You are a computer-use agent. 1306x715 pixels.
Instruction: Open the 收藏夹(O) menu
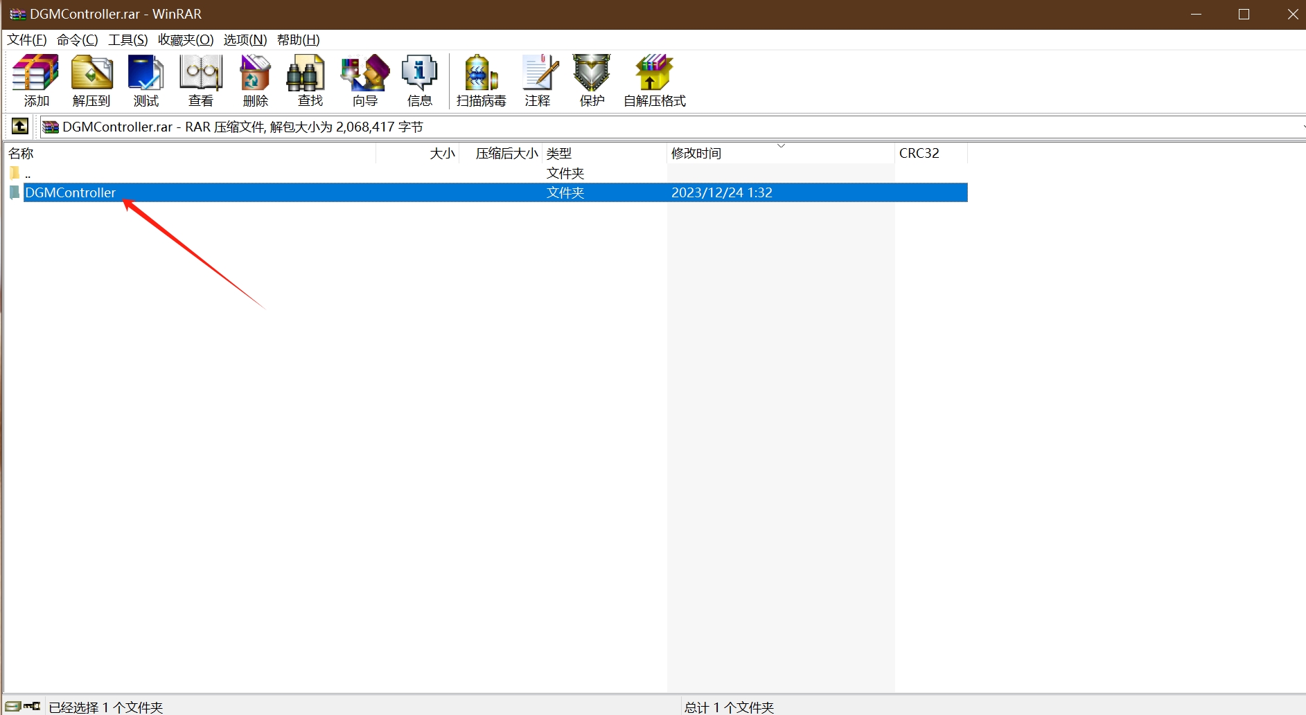click(186, 39)
